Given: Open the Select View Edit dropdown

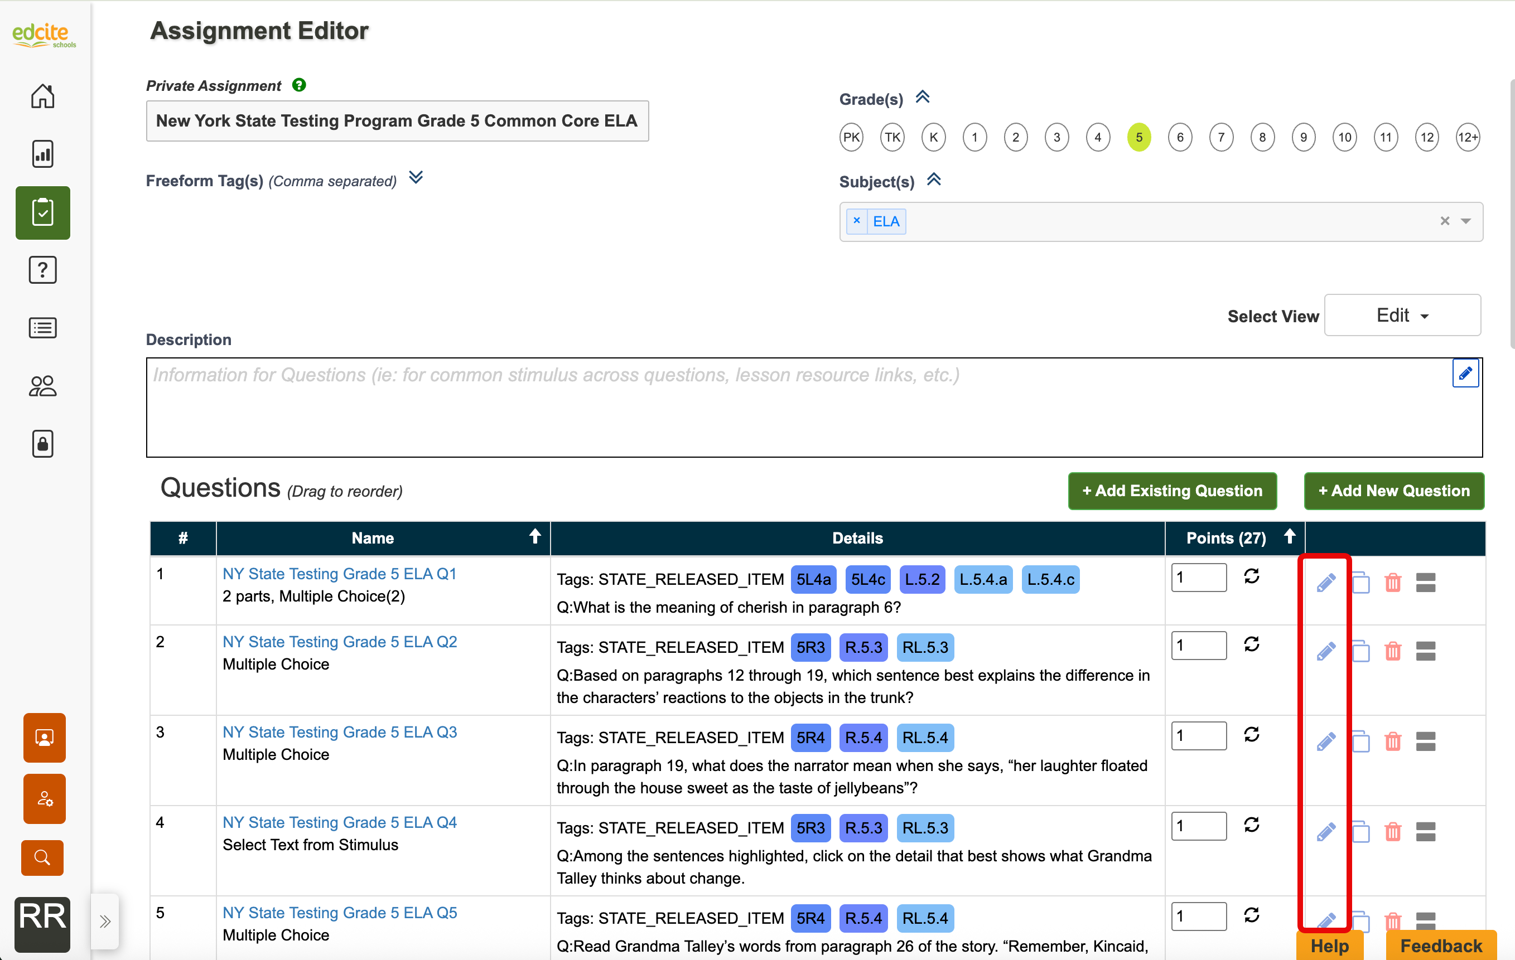Looking at the screenshot, I should [x=1402, y=316].
